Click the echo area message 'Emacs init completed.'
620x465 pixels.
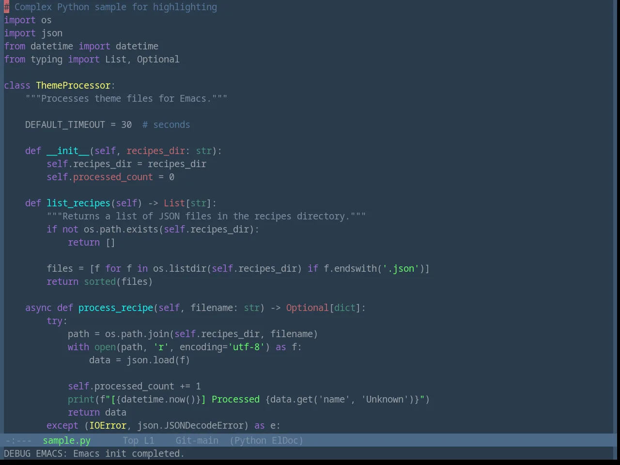tap(128, 453)
